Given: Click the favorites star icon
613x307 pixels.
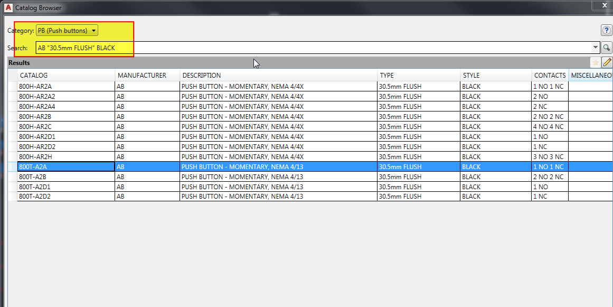Looking at the screenshot, I should point(596,62).
